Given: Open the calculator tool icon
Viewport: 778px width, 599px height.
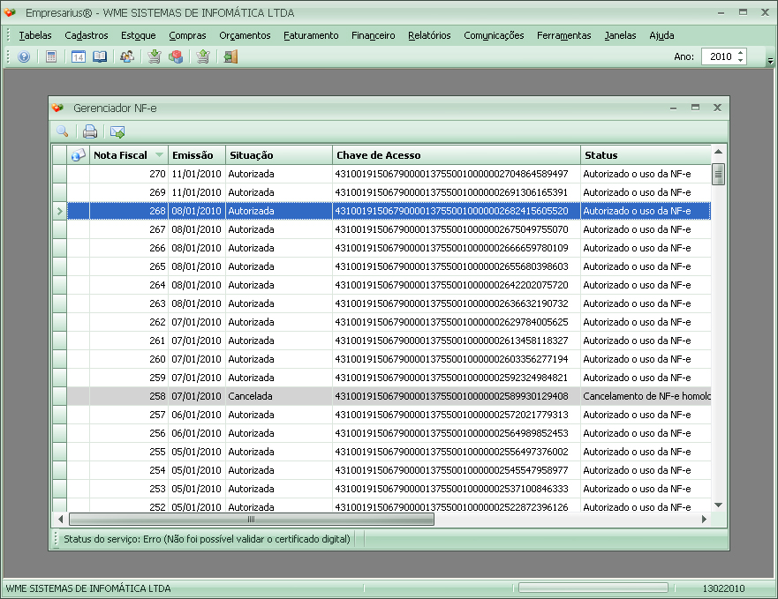Looking at the screenshot, I should 51,56.
